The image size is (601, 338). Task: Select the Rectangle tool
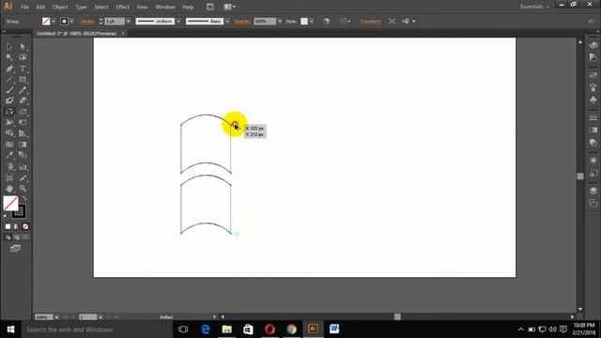(23, 79)
